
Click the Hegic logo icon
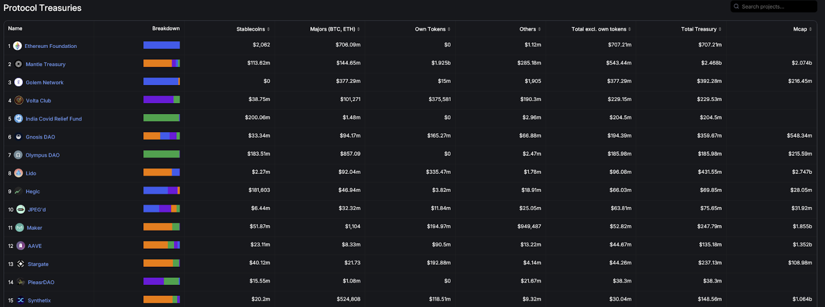(18, 191)
